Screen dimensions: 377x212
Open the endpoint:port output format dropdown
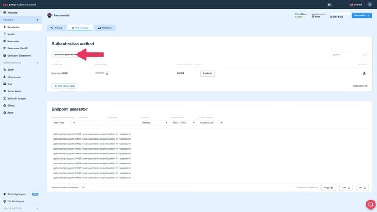pos(211,122)
